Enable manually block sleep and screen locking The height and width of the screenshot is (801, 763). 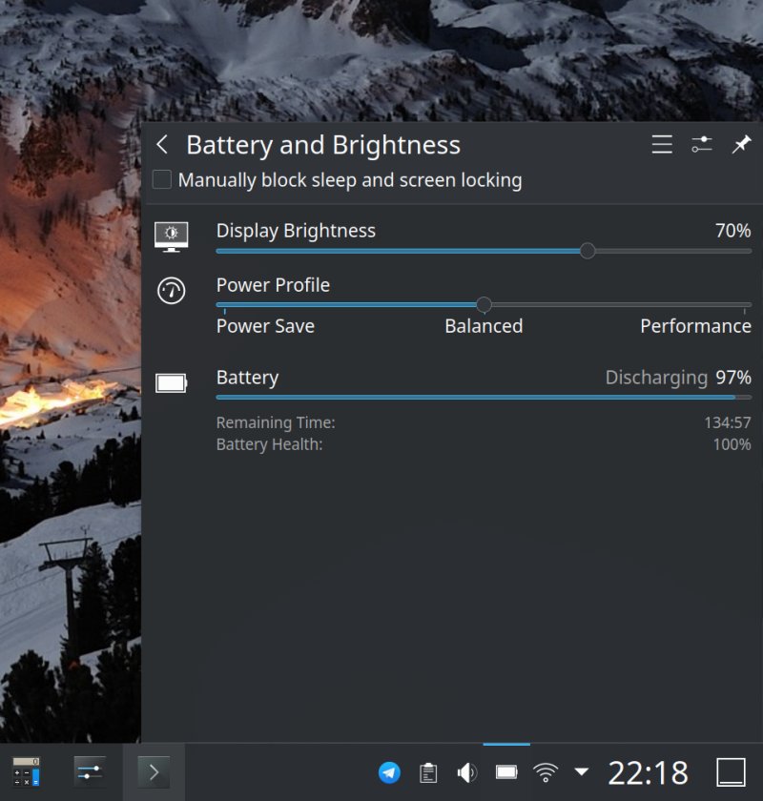coord(161,179)
